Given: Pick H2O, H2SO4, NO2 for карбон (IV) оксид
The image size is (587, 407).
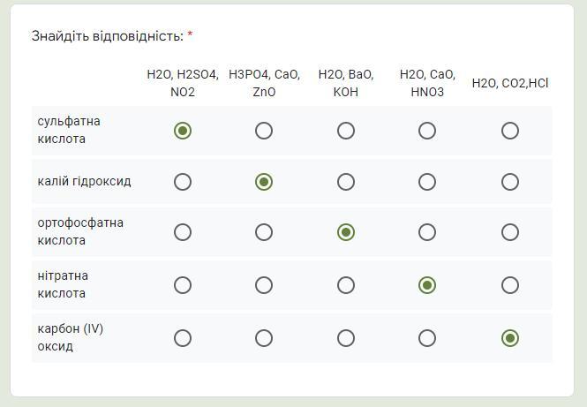Looking at the screenshot, I should tap(183, 338).
